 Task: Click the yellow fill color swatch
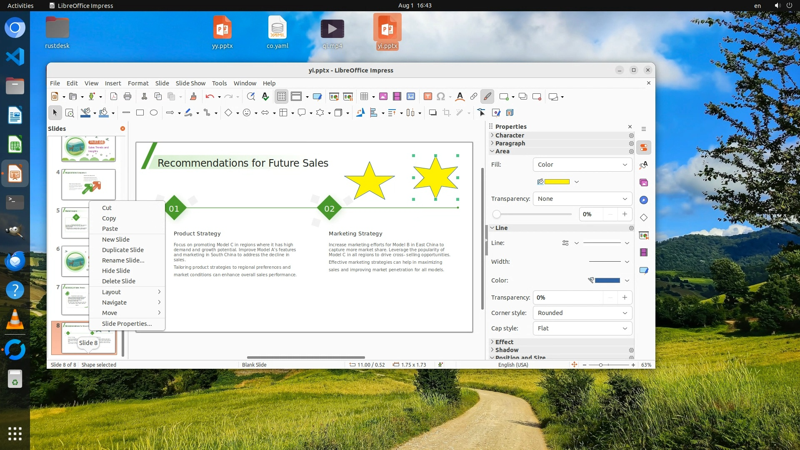557,182
